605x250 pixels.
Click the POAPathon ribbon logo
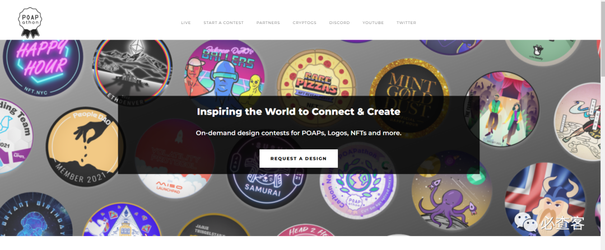point(30,22)
